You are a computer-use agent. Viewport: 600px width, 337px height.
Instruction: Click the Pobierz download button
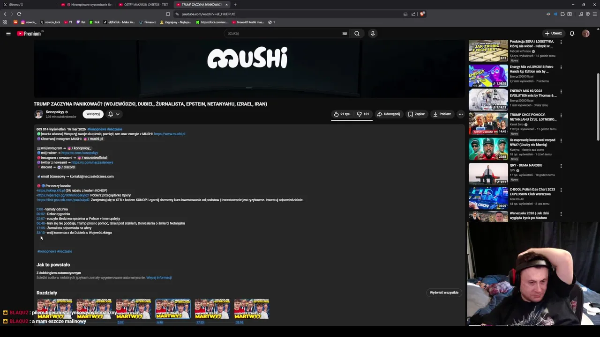pos(442,114)
